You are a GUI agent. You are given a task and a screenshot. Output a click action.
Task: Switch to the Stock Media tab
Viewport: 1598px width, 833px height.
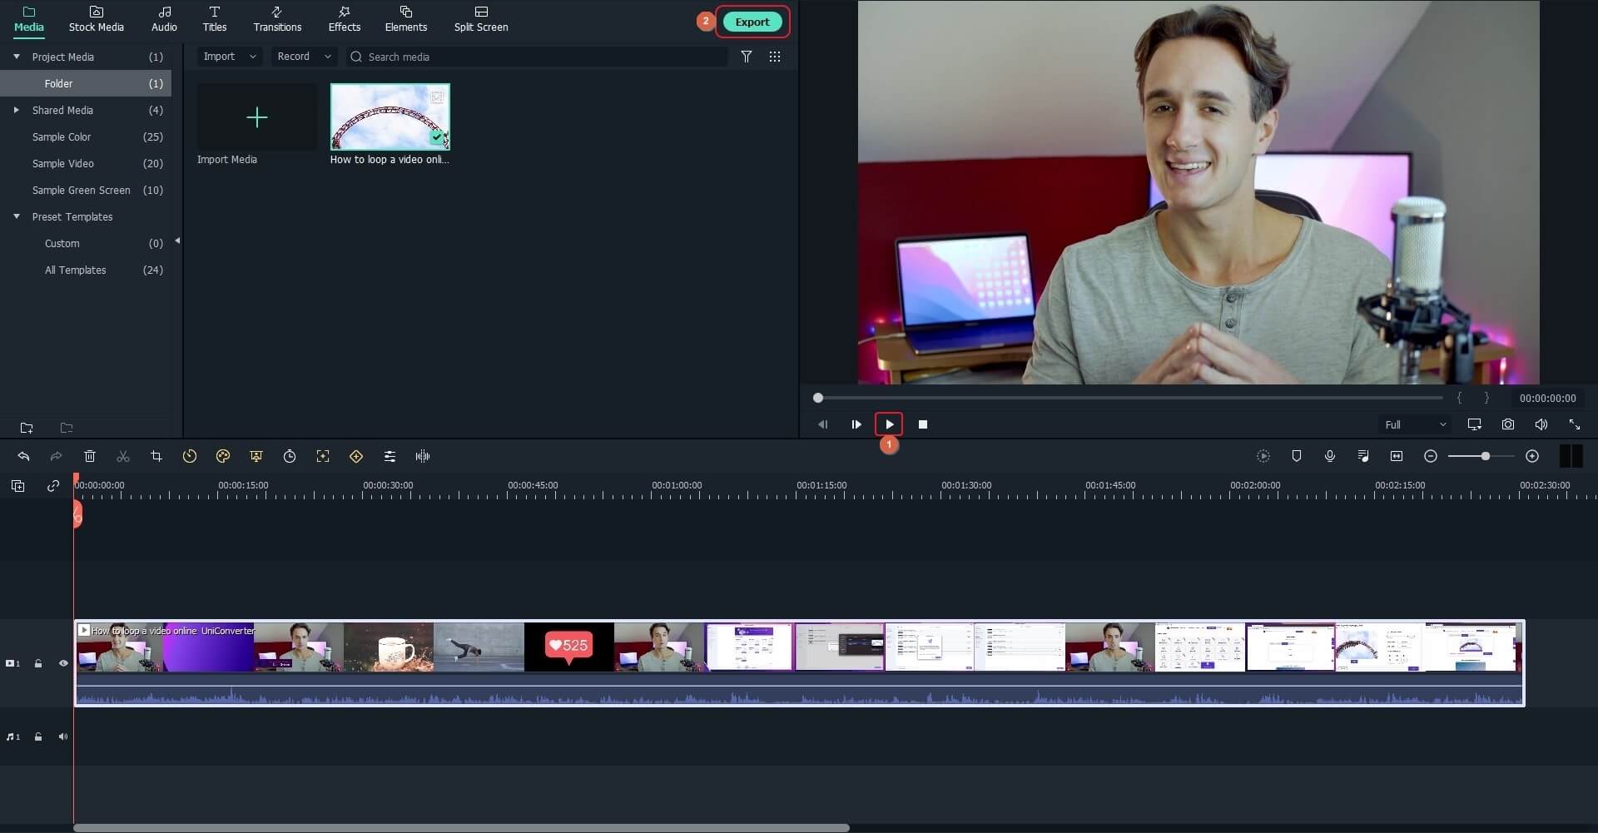click(96, 19)
